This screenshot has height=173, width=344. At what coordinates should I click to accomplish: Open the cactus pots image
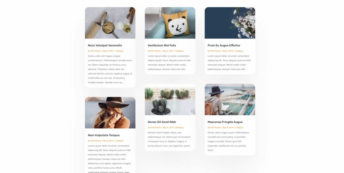tap(170, 100)
